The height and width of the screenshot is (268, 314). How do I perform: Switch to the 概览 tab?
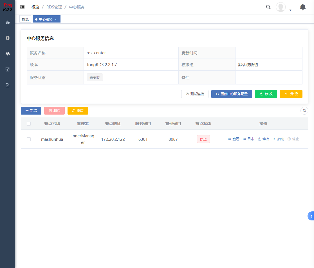25,19
